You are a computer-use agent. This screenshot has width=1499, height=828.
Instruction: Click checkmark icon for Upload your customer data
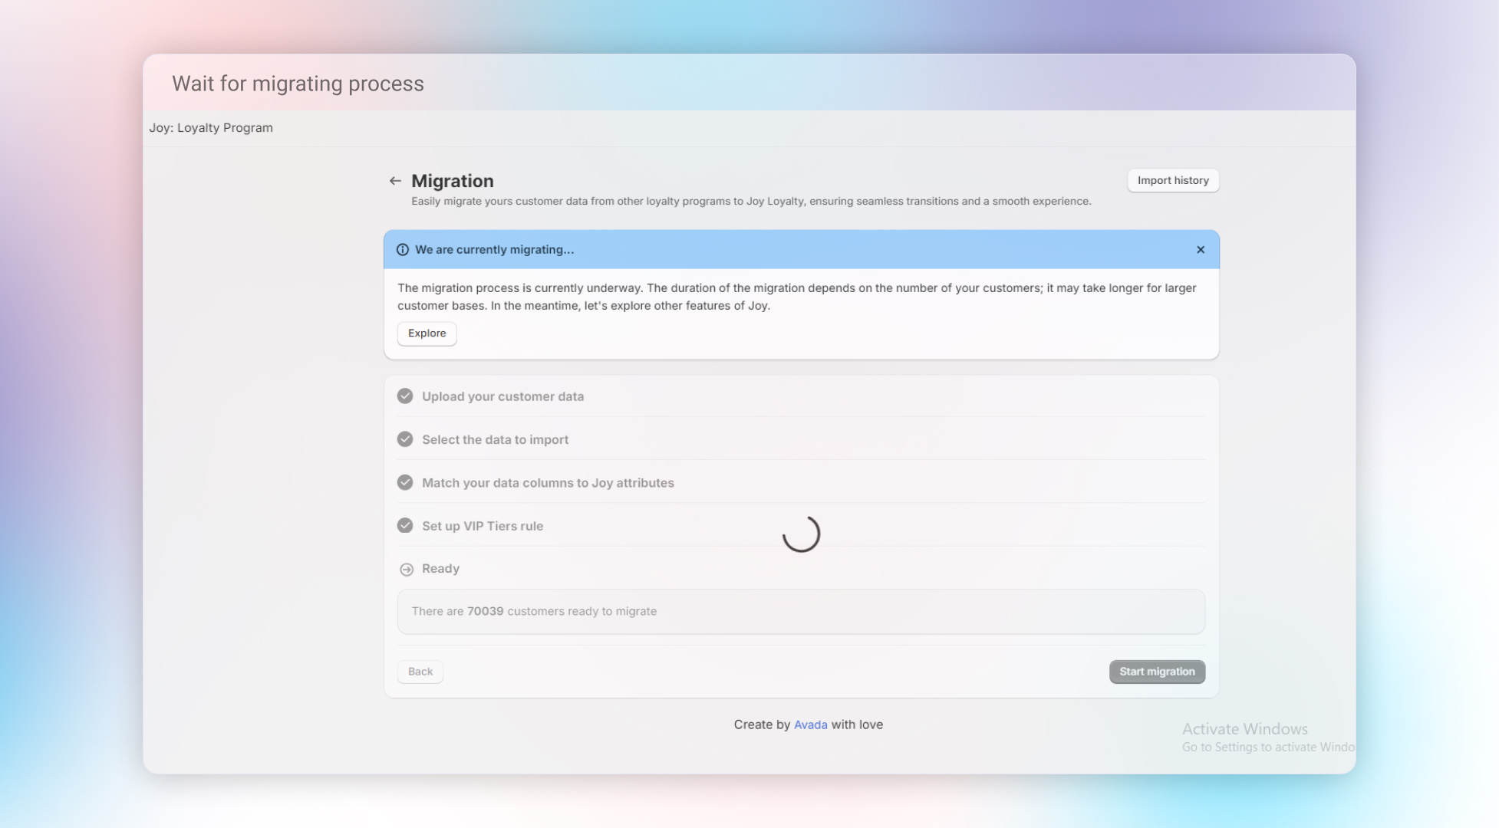point(405,396)
